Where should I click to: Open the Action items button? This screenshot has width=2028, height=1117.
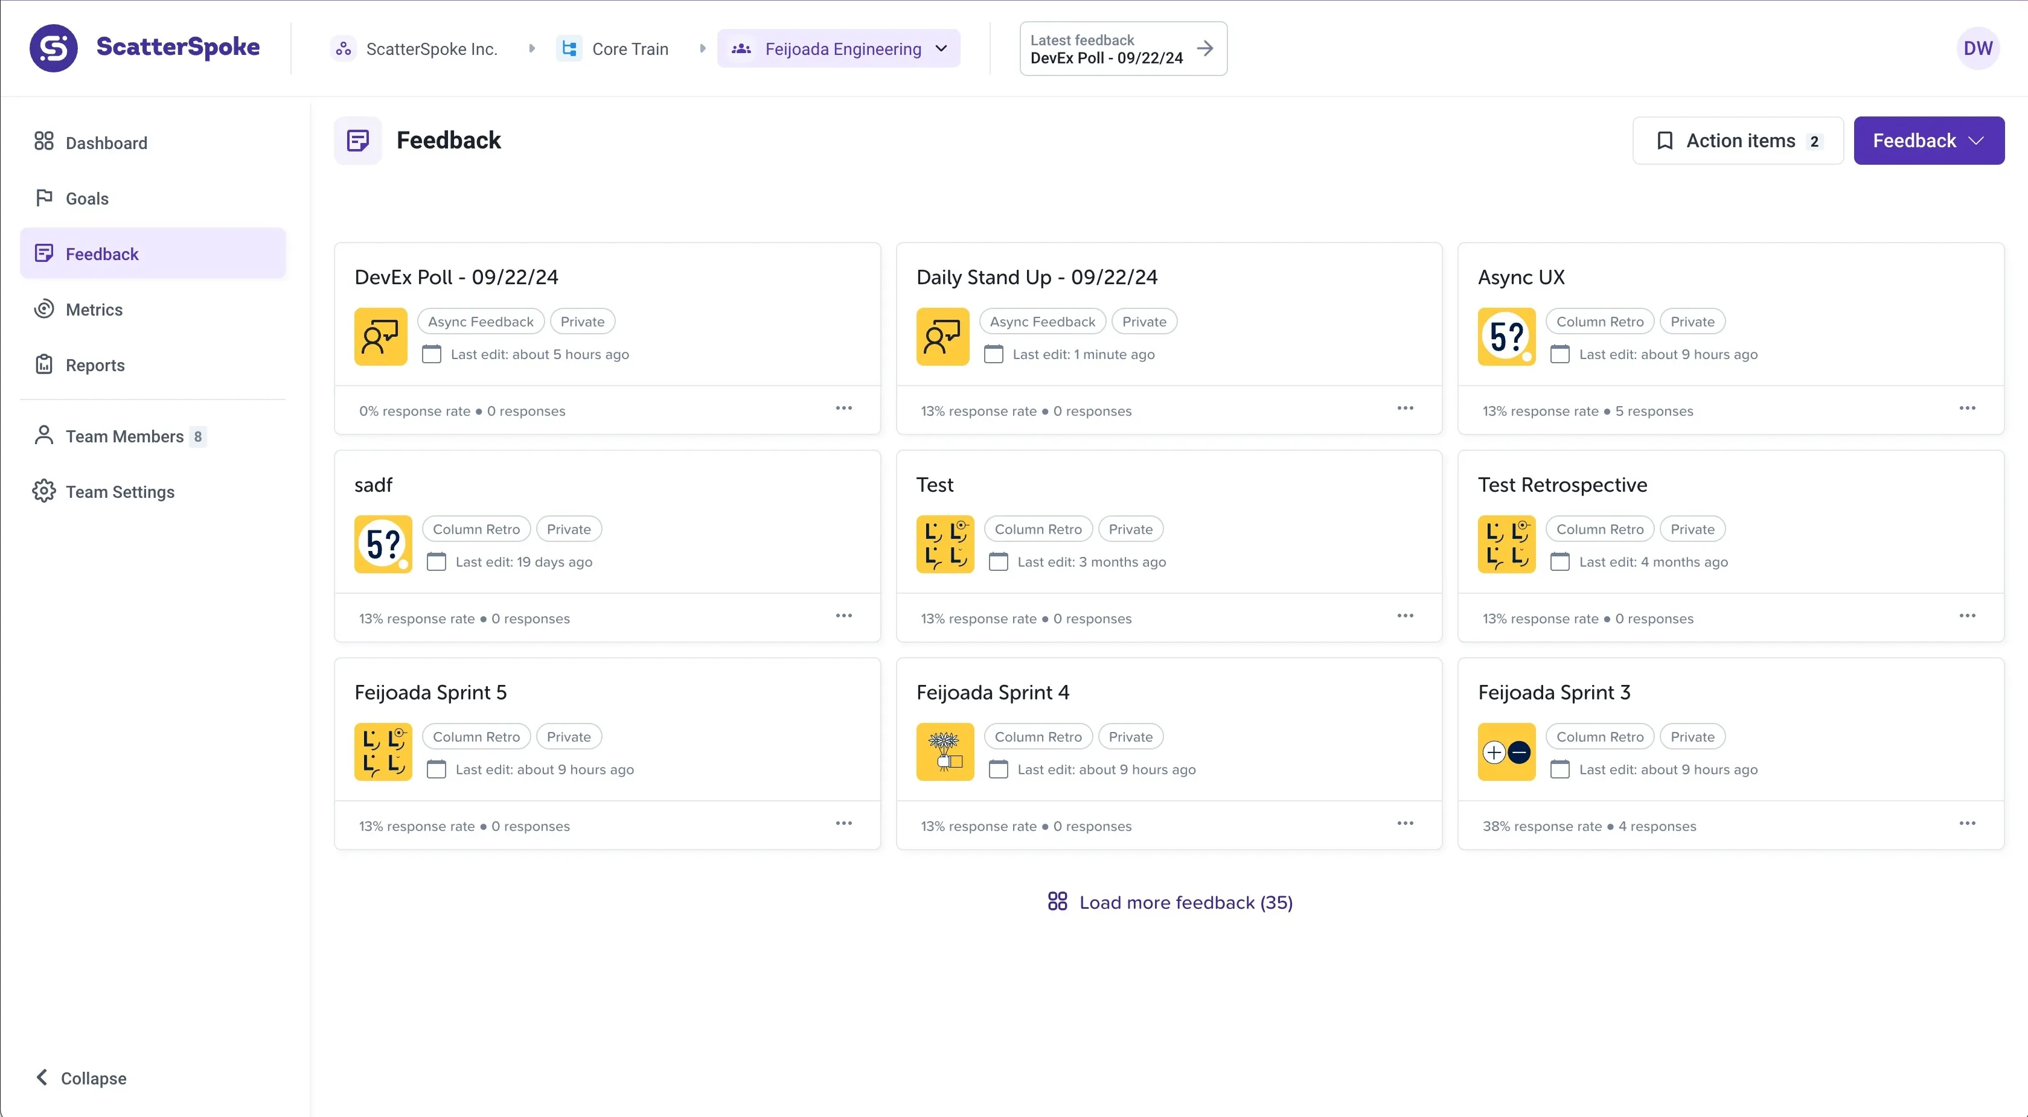(x=1738, y=141)
